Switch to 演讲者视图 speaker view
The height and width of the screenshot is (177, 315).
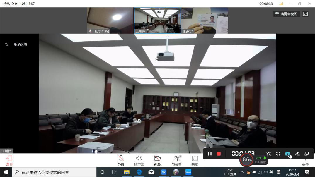tap(286, 14)
